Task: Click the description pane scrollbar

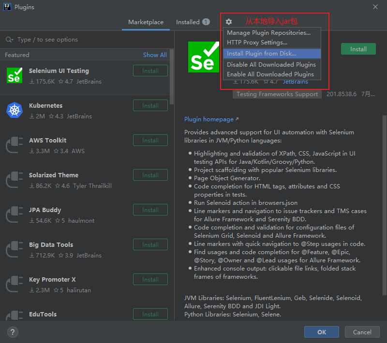Action: click(385, 205)
